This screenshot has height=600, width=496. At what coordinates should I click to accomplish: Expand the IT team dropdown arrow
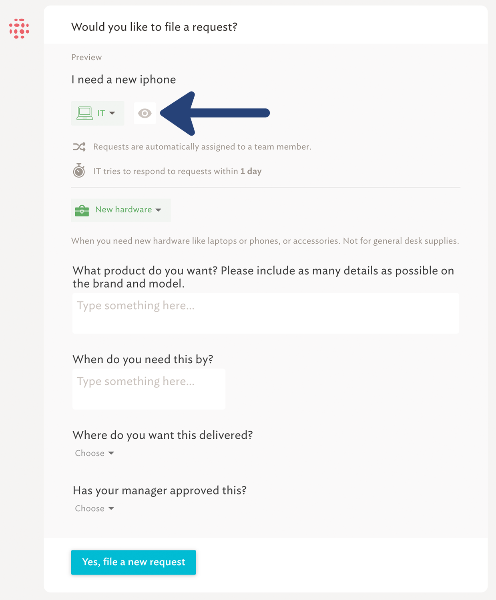(112, 113)
